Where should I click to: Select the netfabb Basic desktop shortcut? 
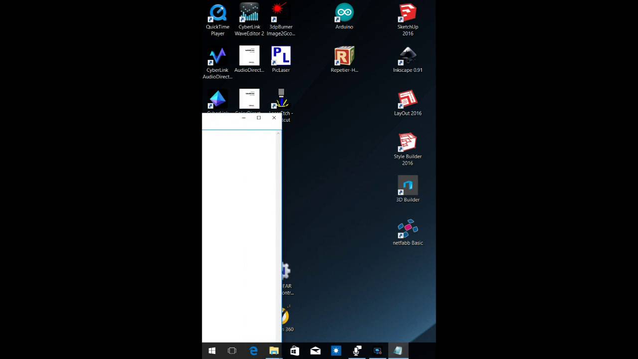pos(408,233)
